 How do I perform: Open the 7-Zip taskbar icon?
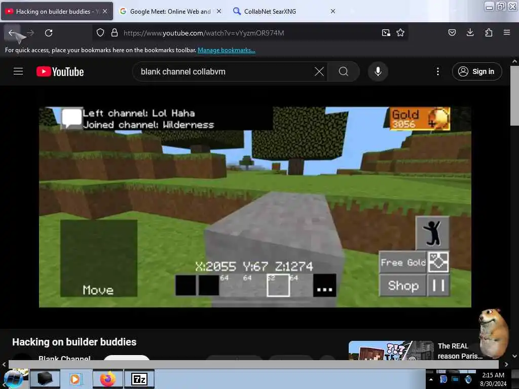point(139,379)
